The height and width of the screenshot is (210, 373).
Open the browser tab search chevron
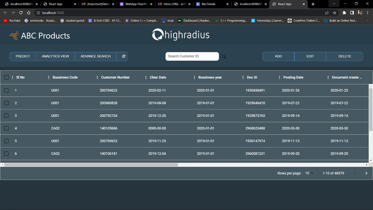click(334, 4)
